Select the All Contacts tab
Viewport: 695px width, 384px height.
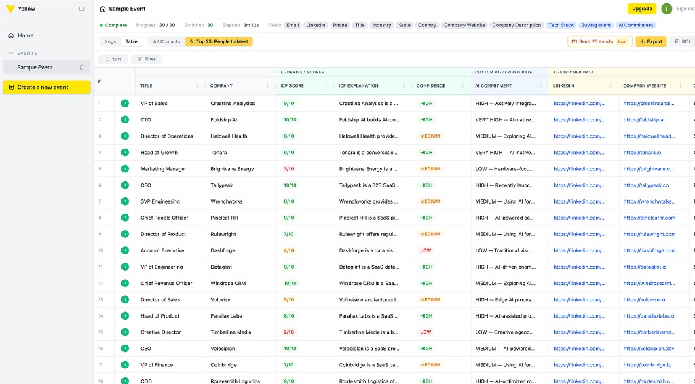(166, 41)
